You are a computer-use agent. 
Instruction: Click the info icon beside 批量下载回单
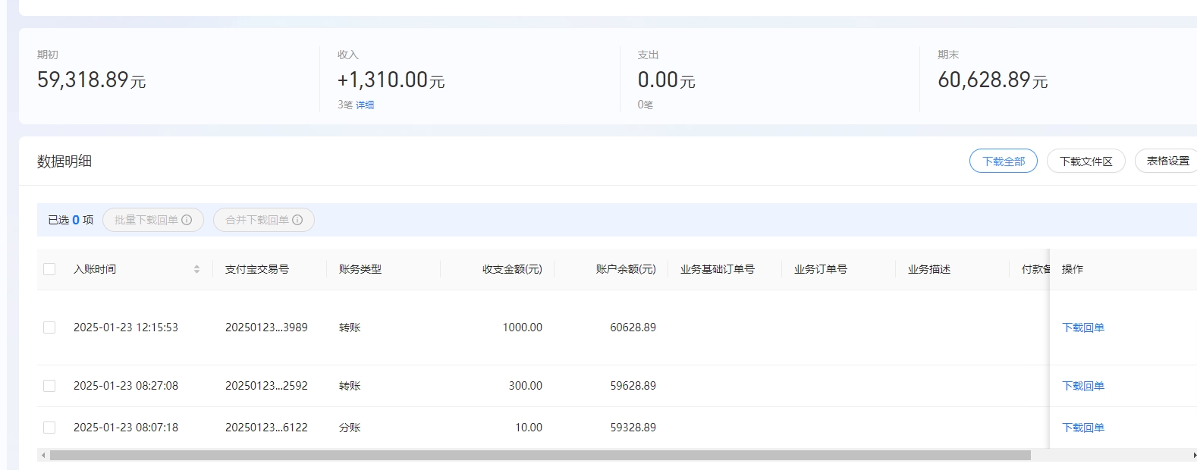click(x=187, y=220)
